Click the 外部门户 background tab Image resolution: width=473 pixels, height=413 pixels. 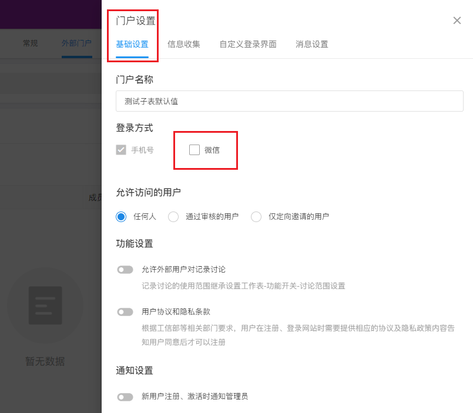[76, 43]
